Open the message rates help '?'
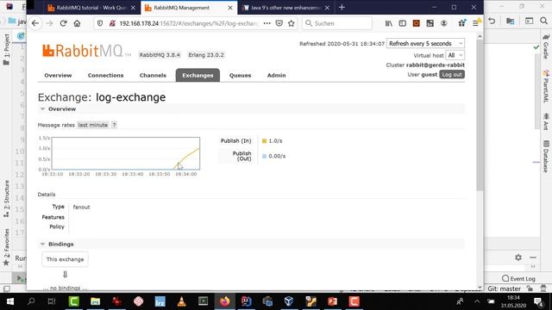 click(114, 125)
